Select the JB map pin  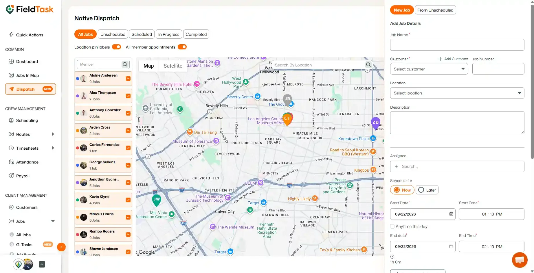point(287,100)
